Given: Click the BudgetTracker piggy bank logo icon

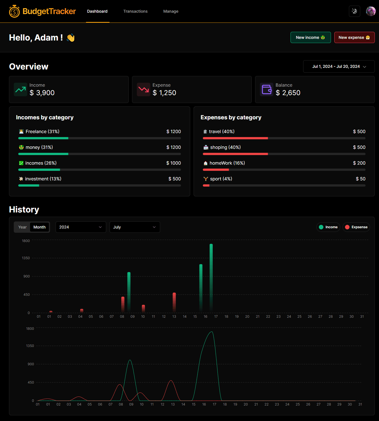Looking at the screenshot, I should (x=14, y=11).
